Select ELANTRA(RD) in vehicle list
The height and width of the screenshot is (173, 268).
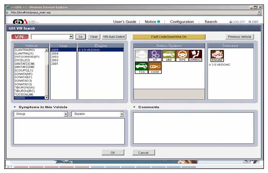(25, 50)
